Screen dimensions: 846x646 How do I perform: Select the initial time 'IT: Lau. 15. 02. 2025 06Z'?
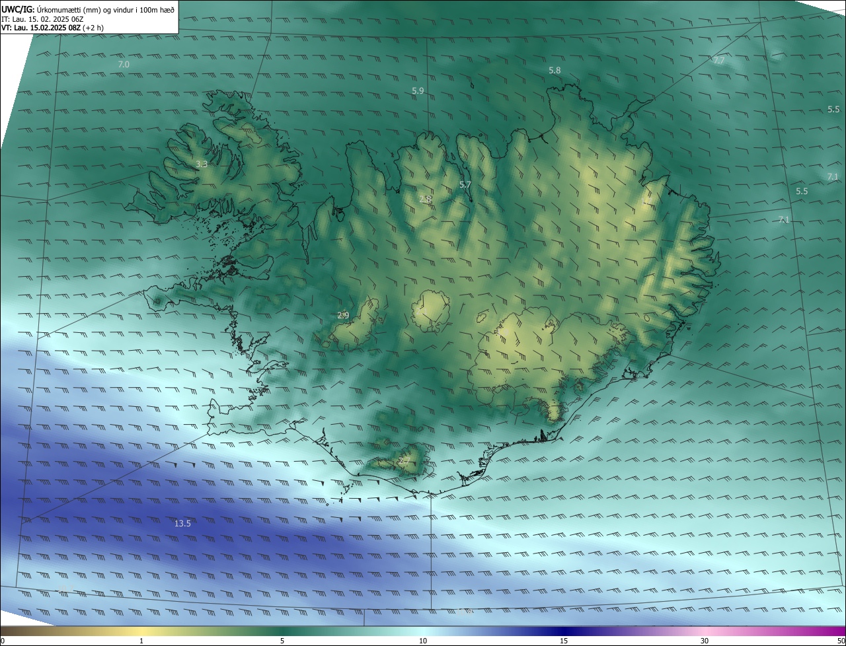coord(42,19)
